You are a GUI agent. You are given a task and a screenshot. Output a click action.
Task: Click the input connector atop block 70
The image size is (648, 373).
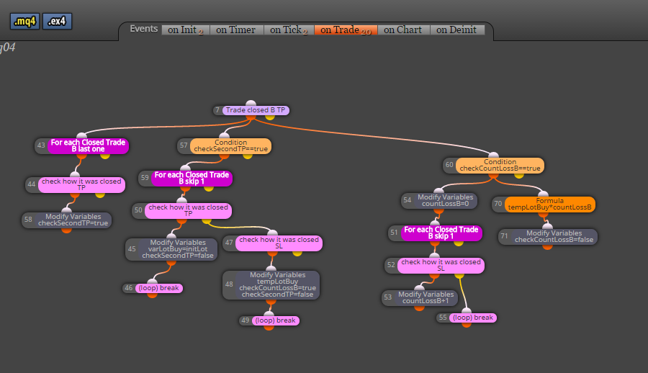tap(543, 194)
